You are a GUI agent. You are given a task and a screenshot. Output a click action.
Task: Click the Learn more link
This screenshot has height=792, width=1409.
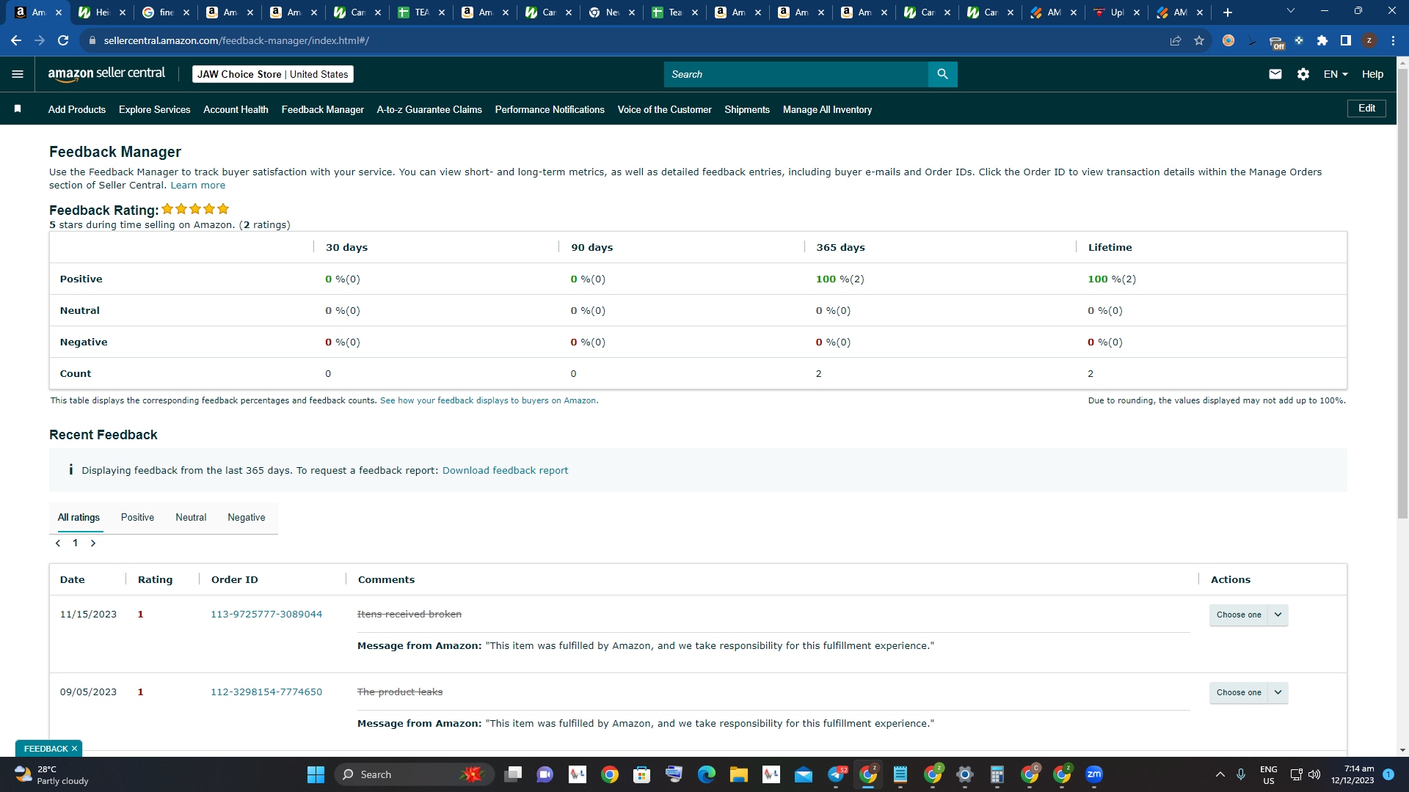(198, 186)
